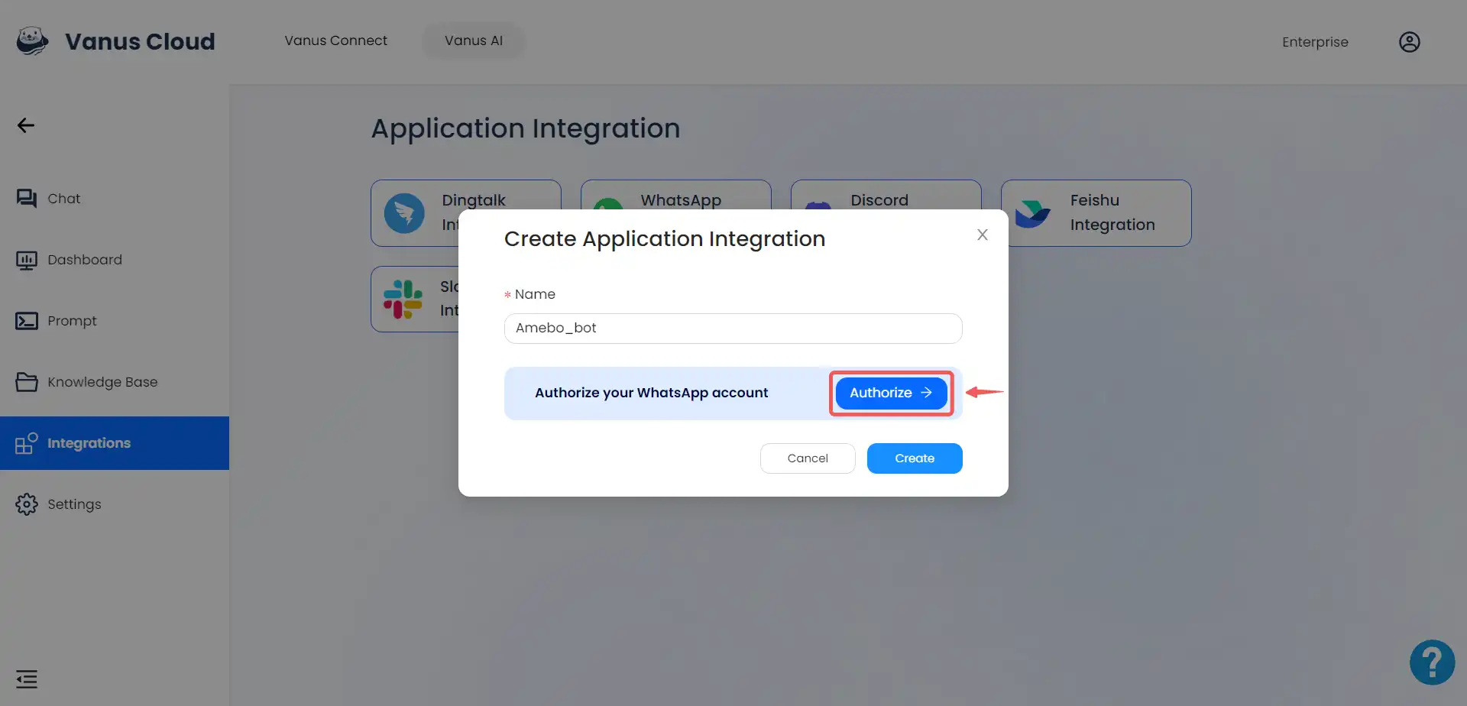Image resolution: width=1467 pixels, height=706 pixels.
Task: Click the Vanus Cloud title text
Action: (x=141, y=41)
